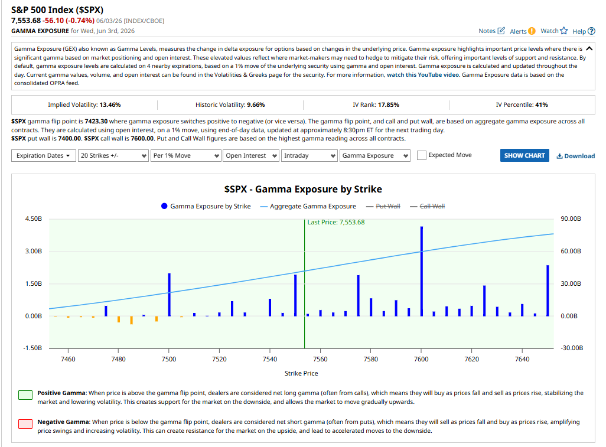
Task: Open the Help question mark icon
Action: click(591, 31)
